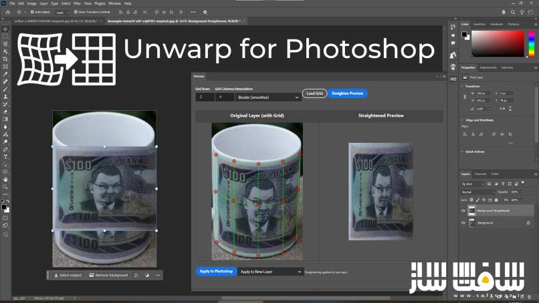Open the Opacity slider dropdown arrow
The image size is (539, 303).
coord(522,192)
